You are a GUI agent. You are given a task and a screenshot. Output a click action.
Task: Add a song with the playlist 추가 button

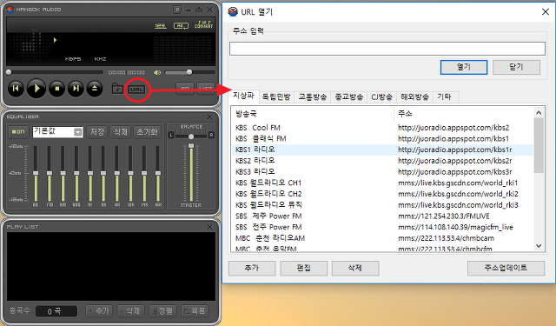click(99, 311)
